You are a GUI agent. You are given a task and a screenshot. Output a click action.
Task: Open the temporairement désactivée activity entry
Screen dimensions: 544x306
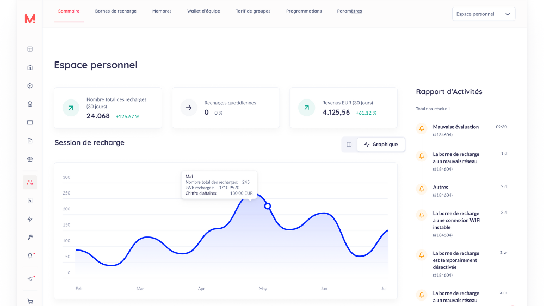[461, 264]
